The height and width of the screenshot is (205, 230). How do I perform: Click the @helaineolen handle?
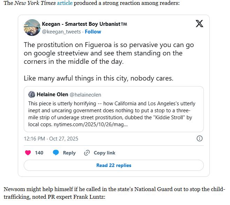[86, 95]
